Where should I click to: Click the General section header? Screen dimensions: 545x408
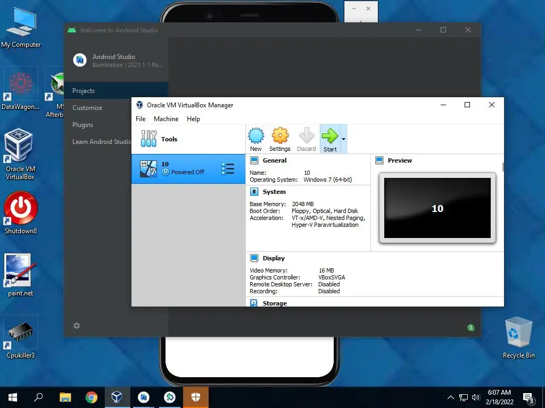click(x=275, y=160)
